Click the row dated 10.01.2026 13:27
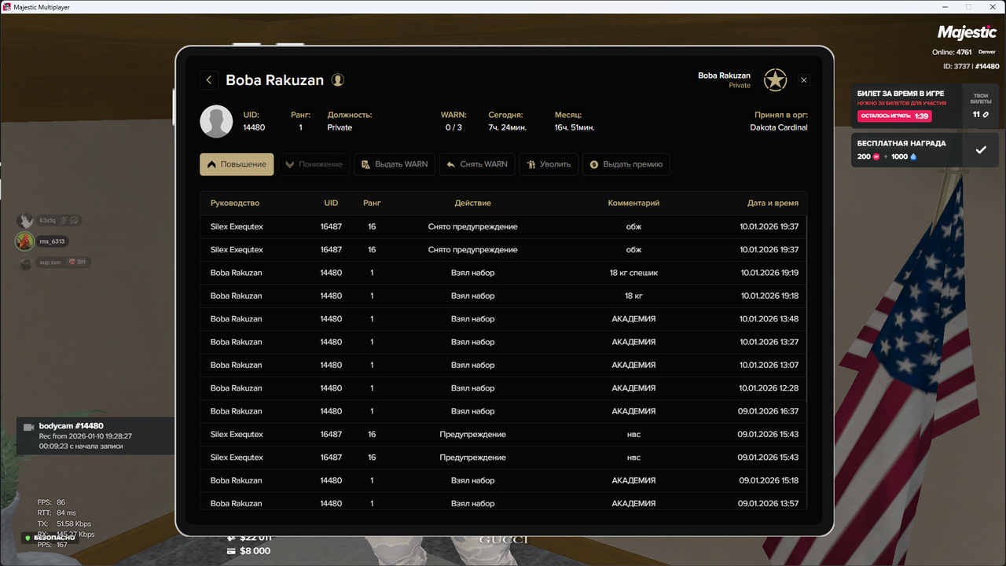Screen dimensions: 1006x566 pos(503,342)
